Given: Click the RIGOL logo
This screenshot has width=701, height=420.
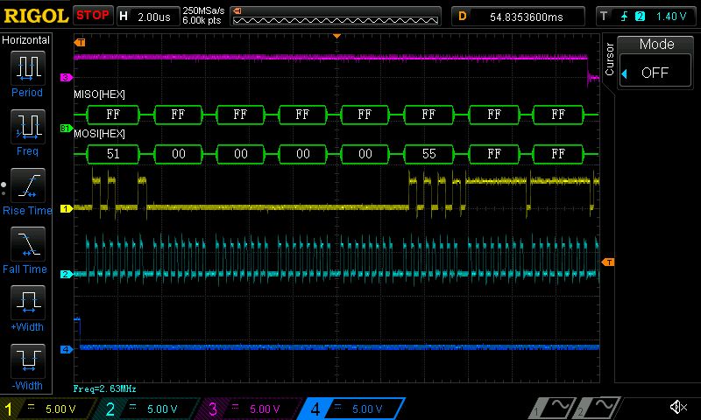Looking at the screenshot, I should click(36, 16).
